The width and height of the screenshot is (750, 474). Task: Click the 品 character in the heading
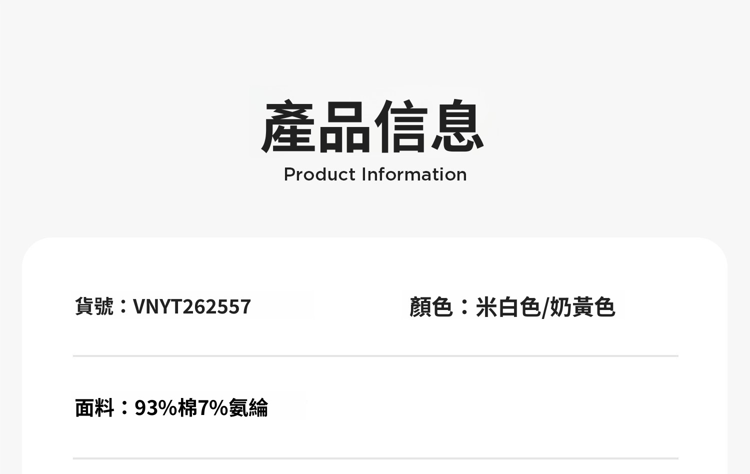[x=345, y=127]
